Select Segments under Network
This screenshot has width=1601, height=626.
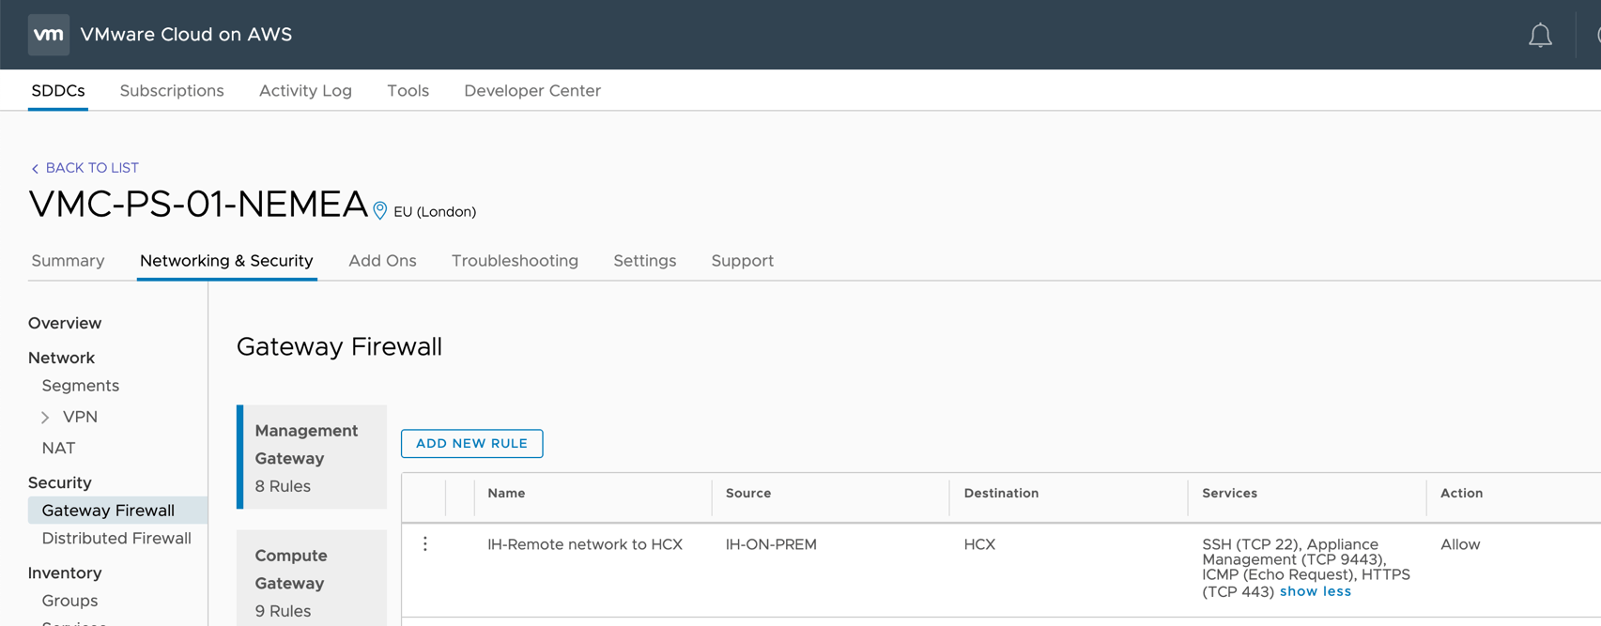tap(81, 386)
